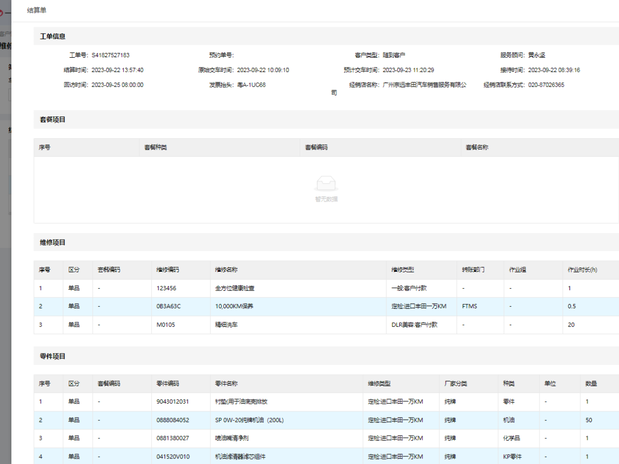The width and height of the screenshot is (619, 464).
Task: Click the 厂家分类 column header
Action: click(456, 384)
